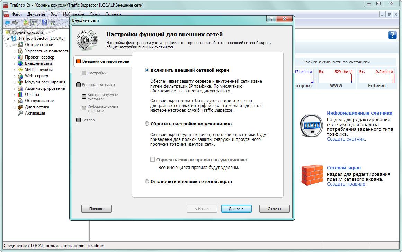Click the WWW activity counter graph

pos(336,79)
